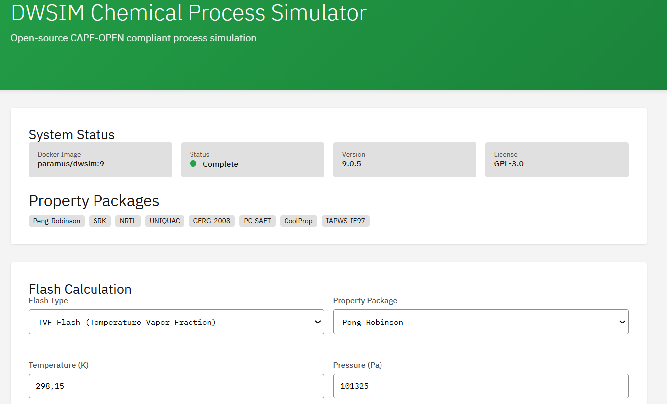Click into the Pressure (Pa) field

480,386
